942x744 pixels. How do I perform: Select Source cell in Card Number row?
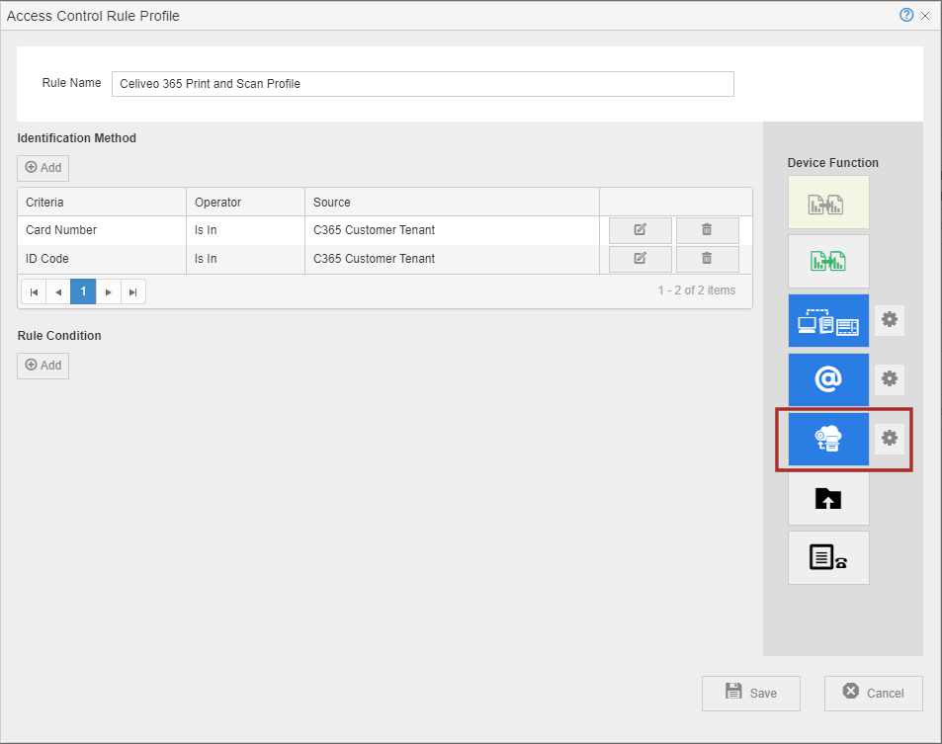[x=452, y=230]
